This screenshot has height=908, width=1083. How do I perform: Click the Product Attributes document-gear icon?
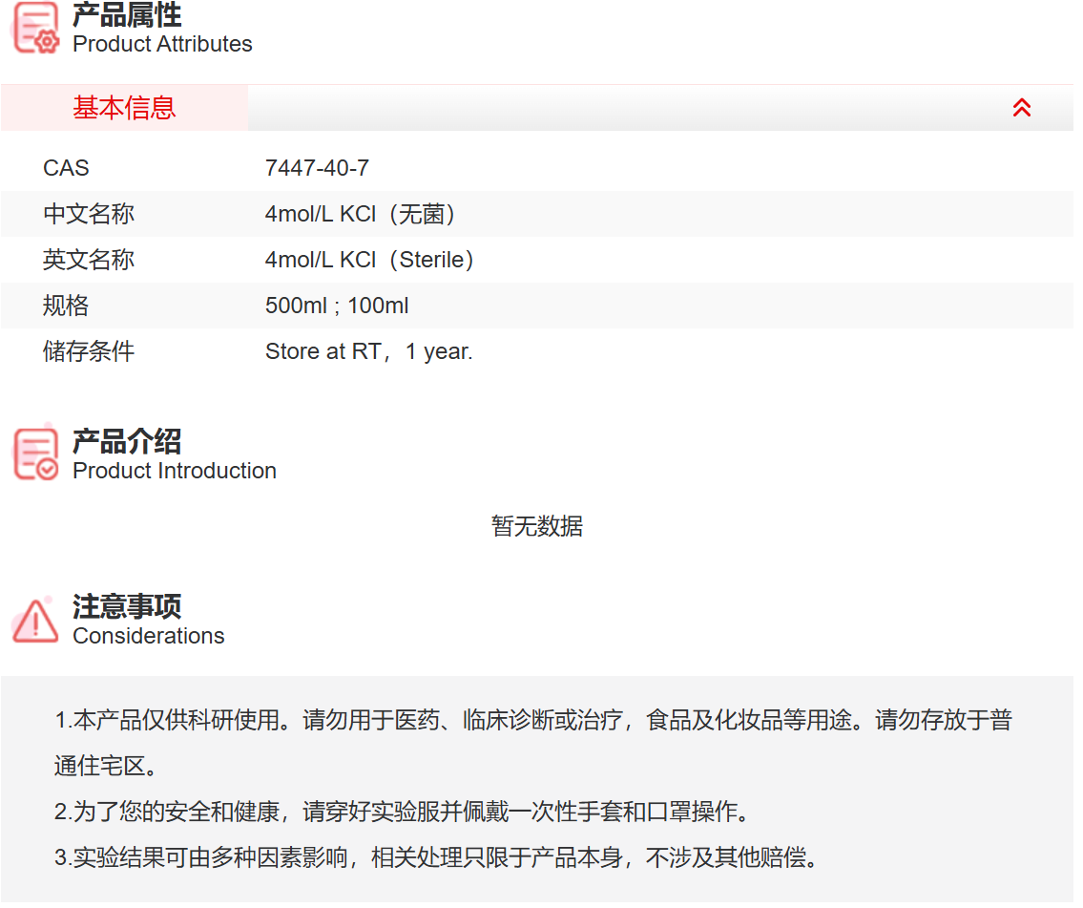coord(34,29)
